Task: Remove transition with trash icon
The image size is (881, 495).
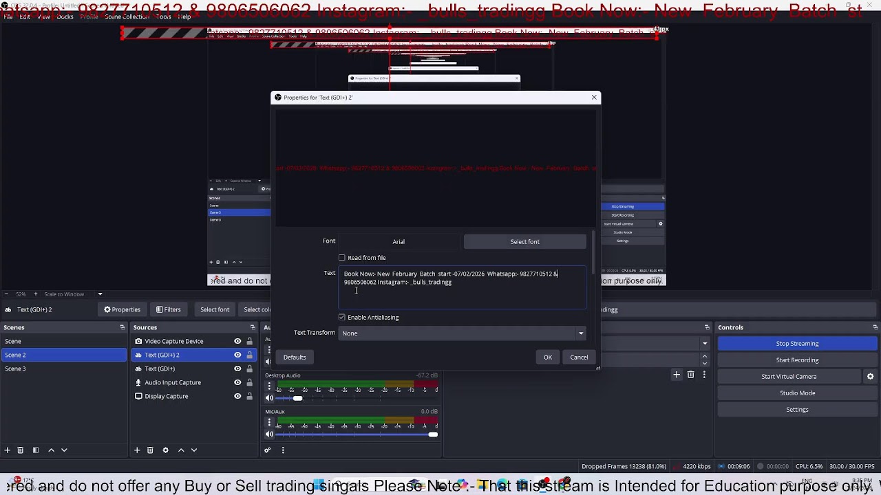Action: (x=690, y=375)
